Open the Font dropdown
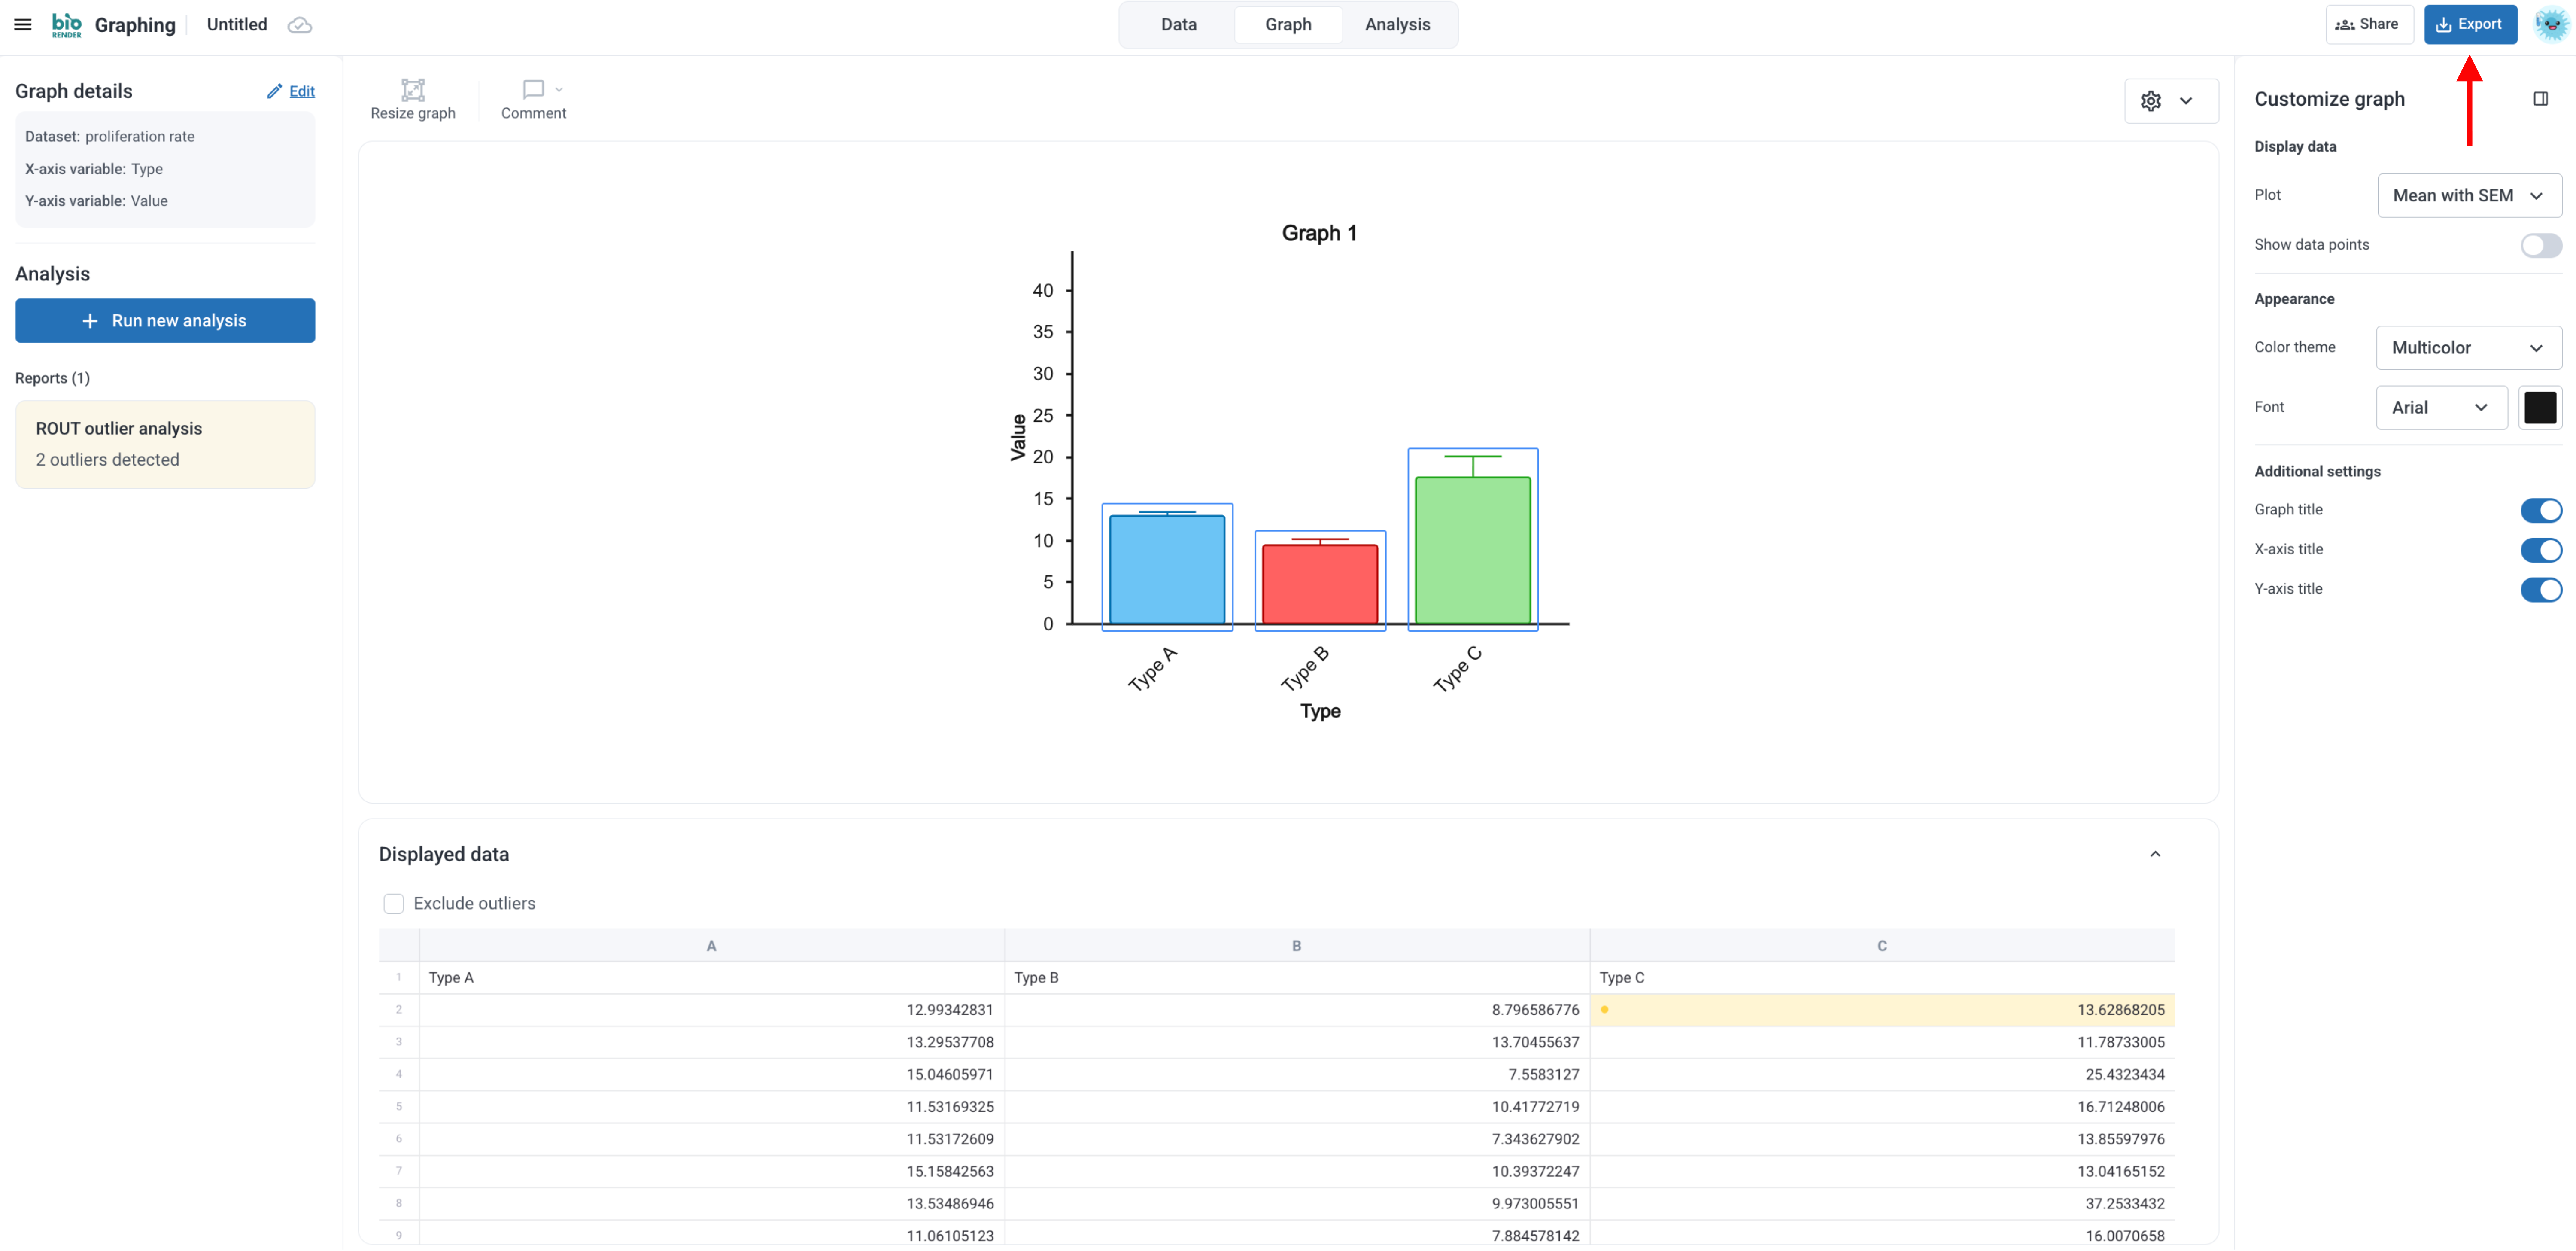The image size is (2576, 1251). click(2441, 407)
